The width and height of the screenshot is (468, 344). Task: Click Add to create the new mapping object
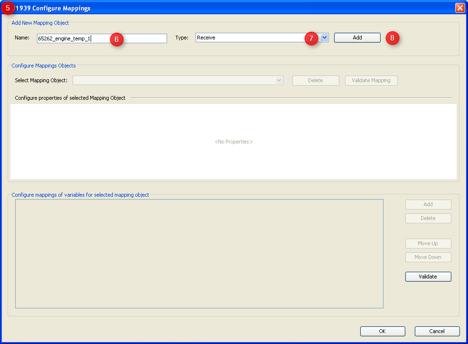click(357, 37)
